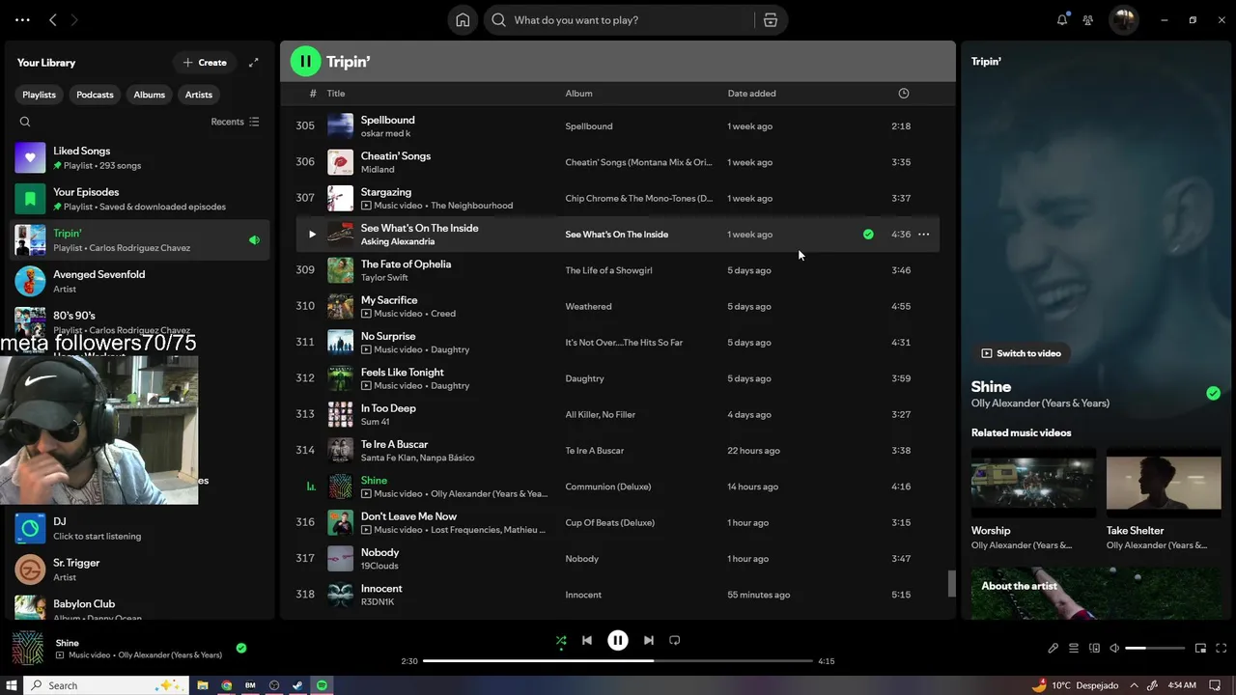
Task: Sort tracks by the Album column
Action: (578, 94)
